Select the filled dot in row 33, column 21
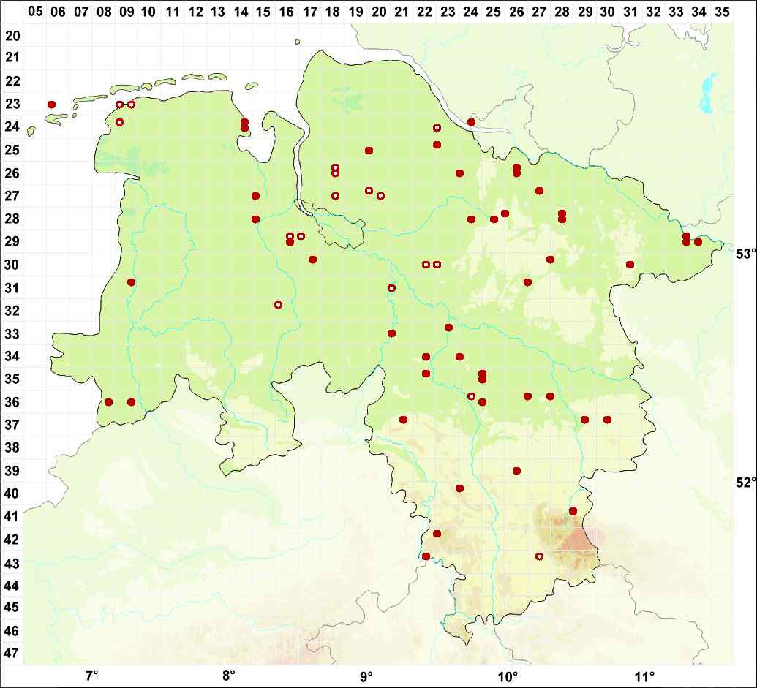Image resolution: width=757 pixels, height=688 pixels. [391, 333]
